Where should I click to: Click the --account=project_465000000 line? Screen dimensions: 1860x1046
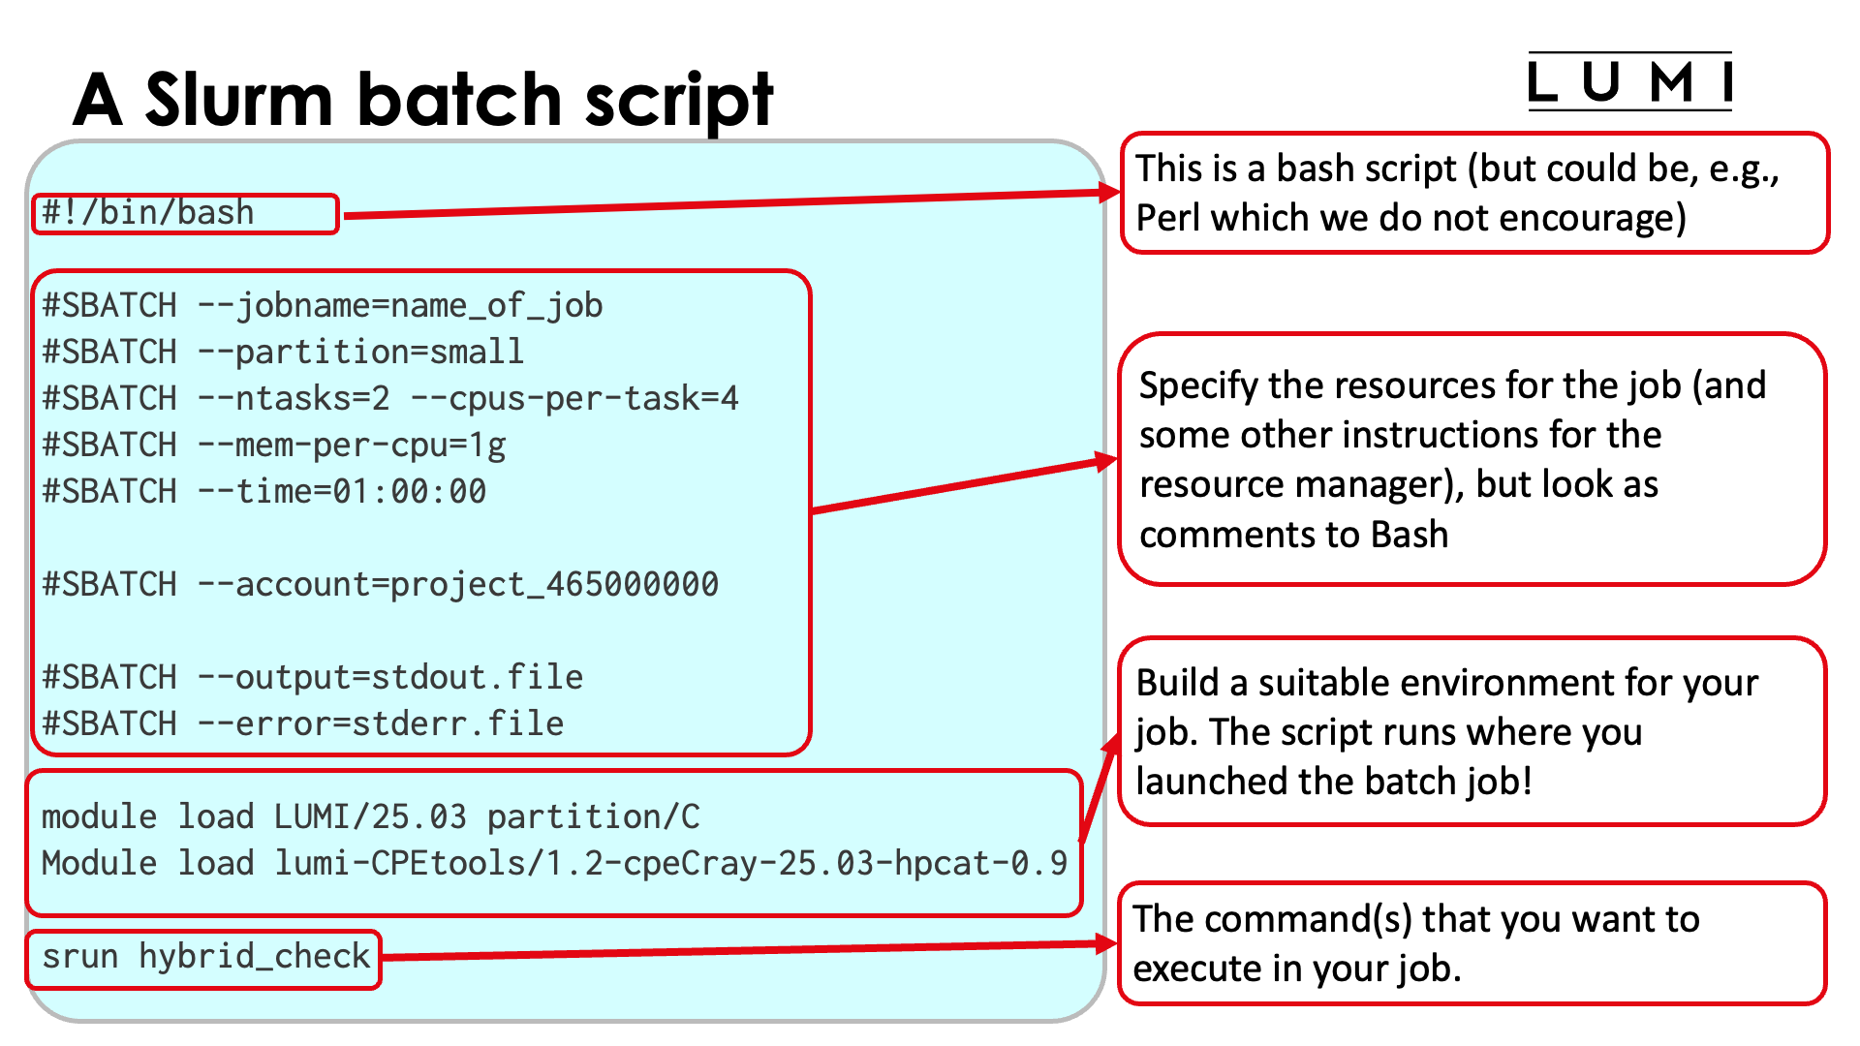pos(380,583)
